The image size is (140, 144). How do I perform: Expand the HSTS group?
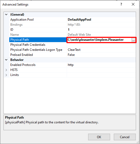pyautogui.click(x=6, y=70)
